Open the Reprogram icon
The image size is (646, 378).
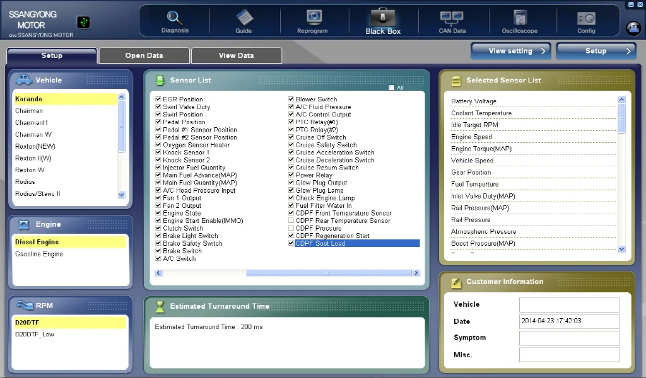(314, 17)
